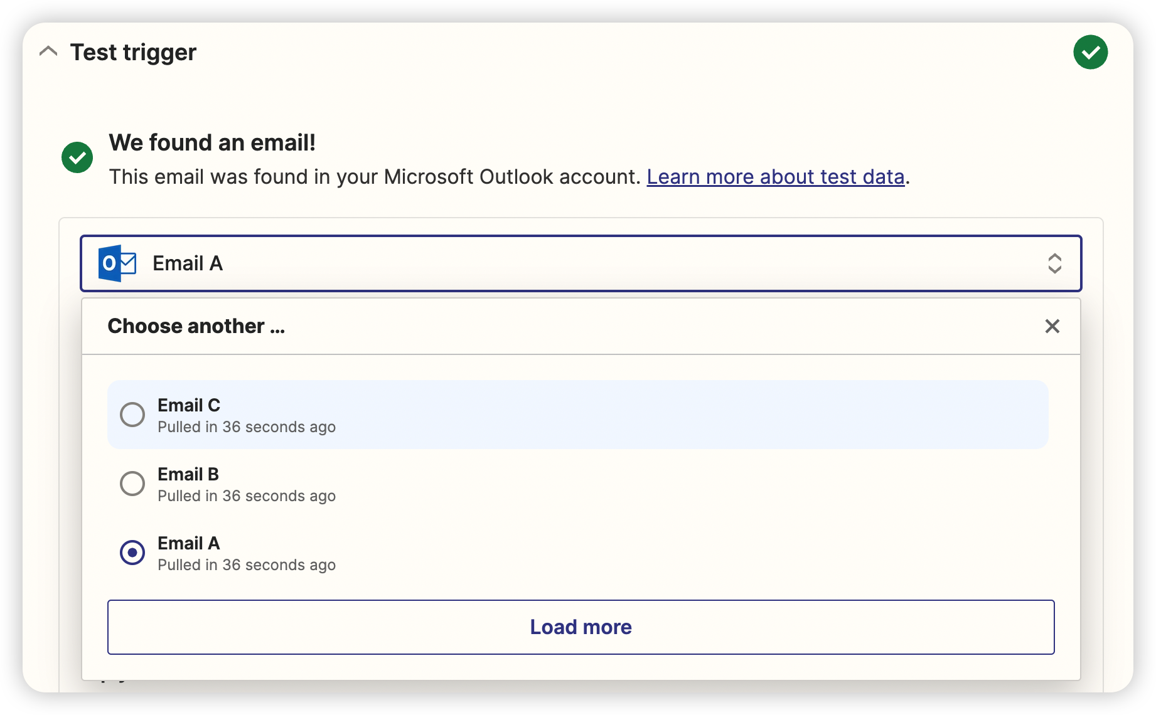
Task: Click the Microsoft Outlook icon
Action: click(117, 263)
